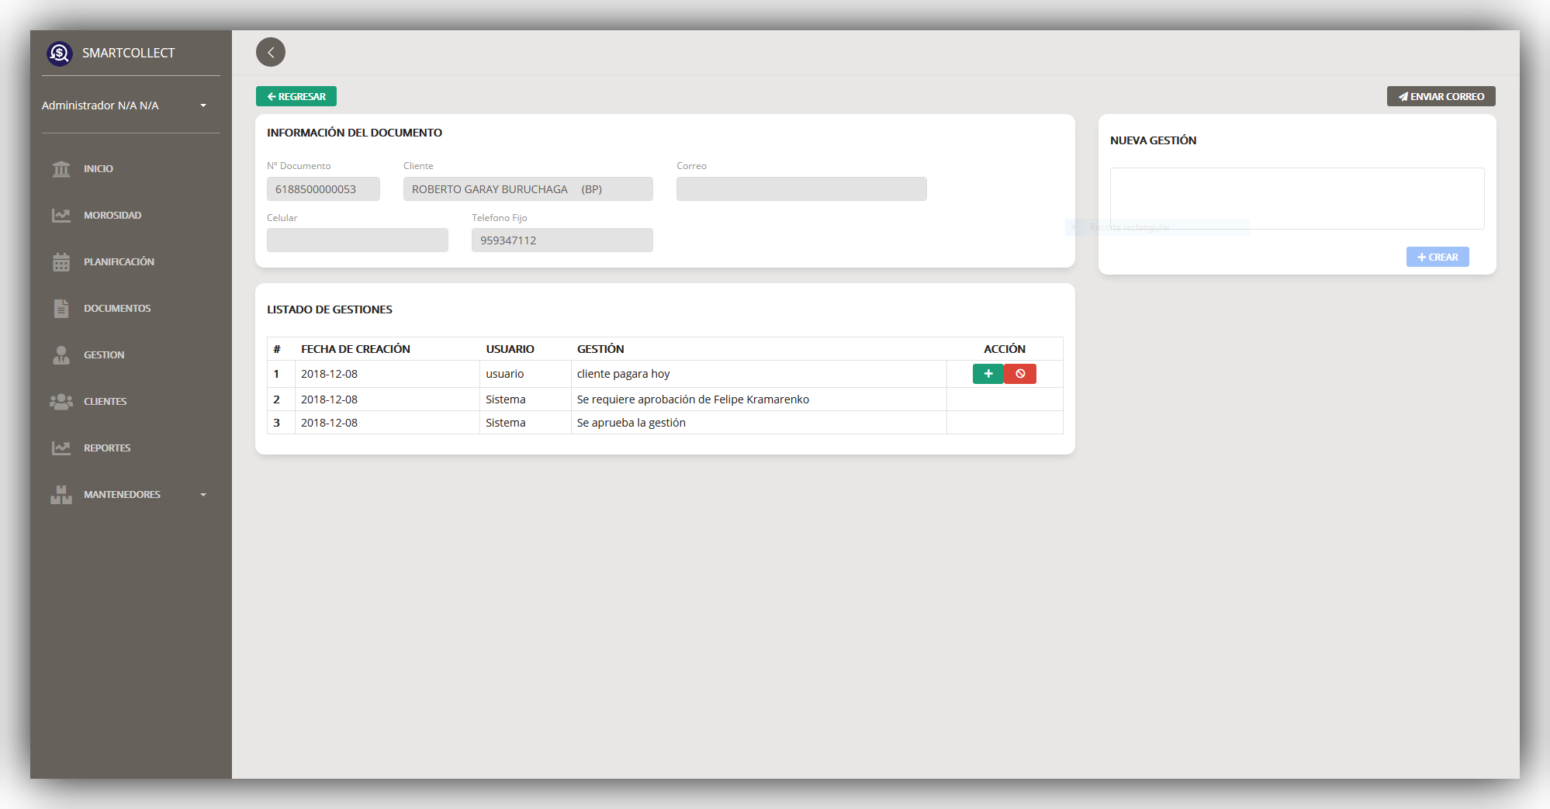Viewport: 1550px width, 809px height.
Task: Expand the Administrador N/A N/A user dropdown
Action: (x=203, y=105)
